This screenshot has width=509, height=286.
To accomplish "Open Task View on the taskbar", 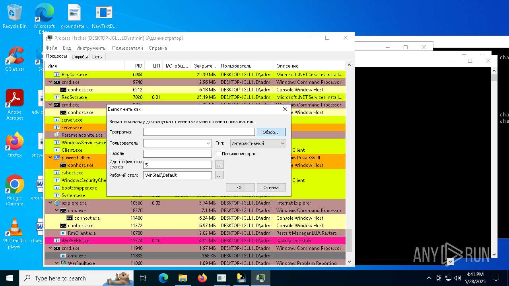I will (x=143, y=278).
